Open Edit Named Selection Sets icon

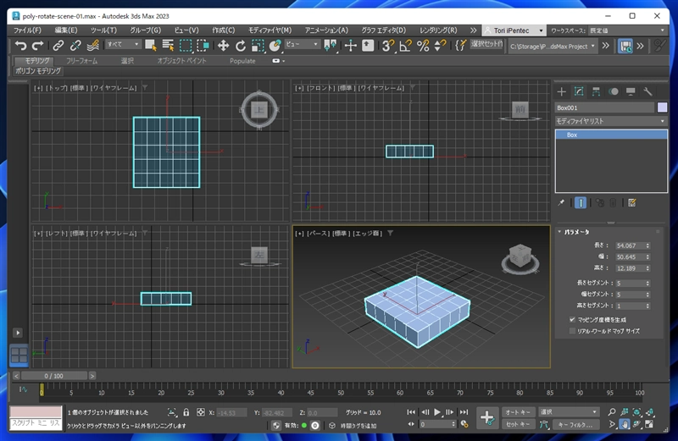pos(461,46)
